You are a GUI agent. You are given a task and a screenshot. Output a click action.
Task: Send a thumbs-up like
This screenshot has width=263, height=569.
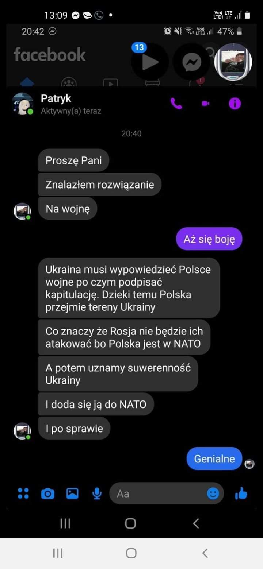[241, 493]
